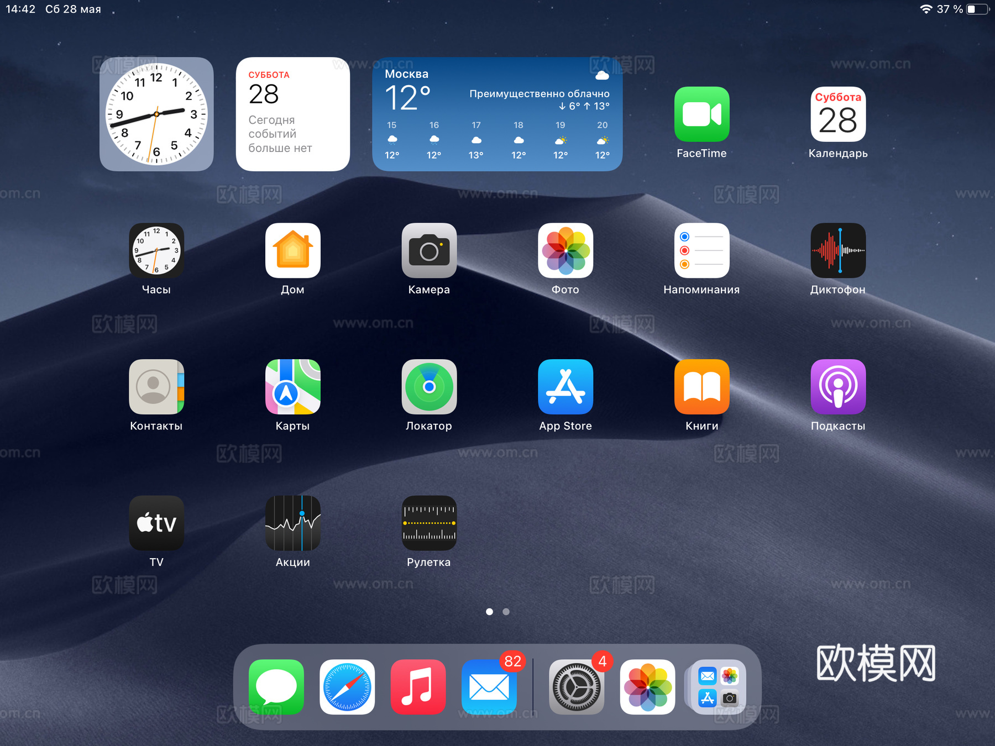Viewport: 995px width, 746px height.
Task: Open Music from the dock
Action: click(x=418, y=687)
